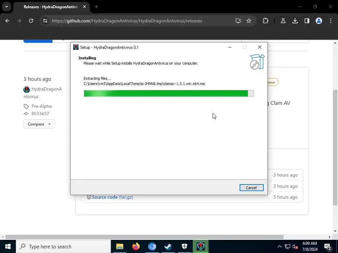Bookmark this page with the star icon
The image size is (338, 253).
249,21
